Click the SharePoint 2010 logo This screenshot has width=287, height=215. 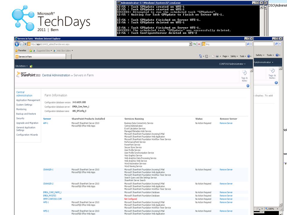28,74
